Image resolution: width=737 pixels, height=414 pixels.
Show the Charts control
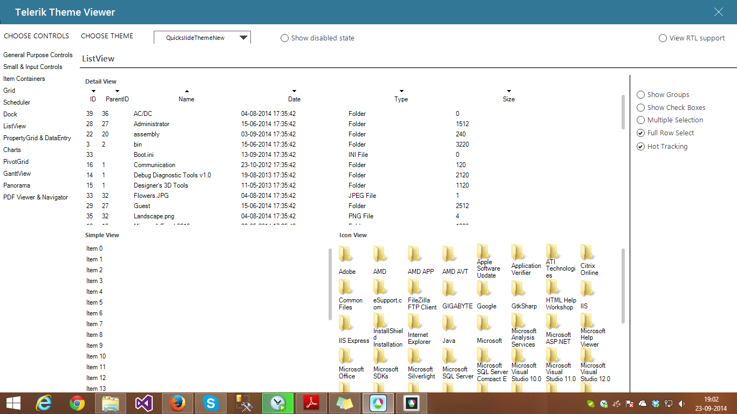coord(12,150)
